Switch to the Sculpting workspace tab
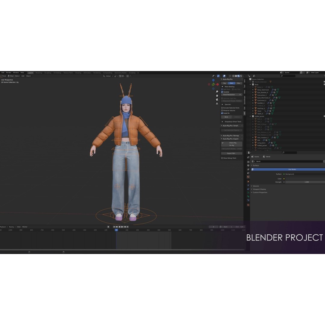The height and width of the screenshot is (325, 325). 48,73
